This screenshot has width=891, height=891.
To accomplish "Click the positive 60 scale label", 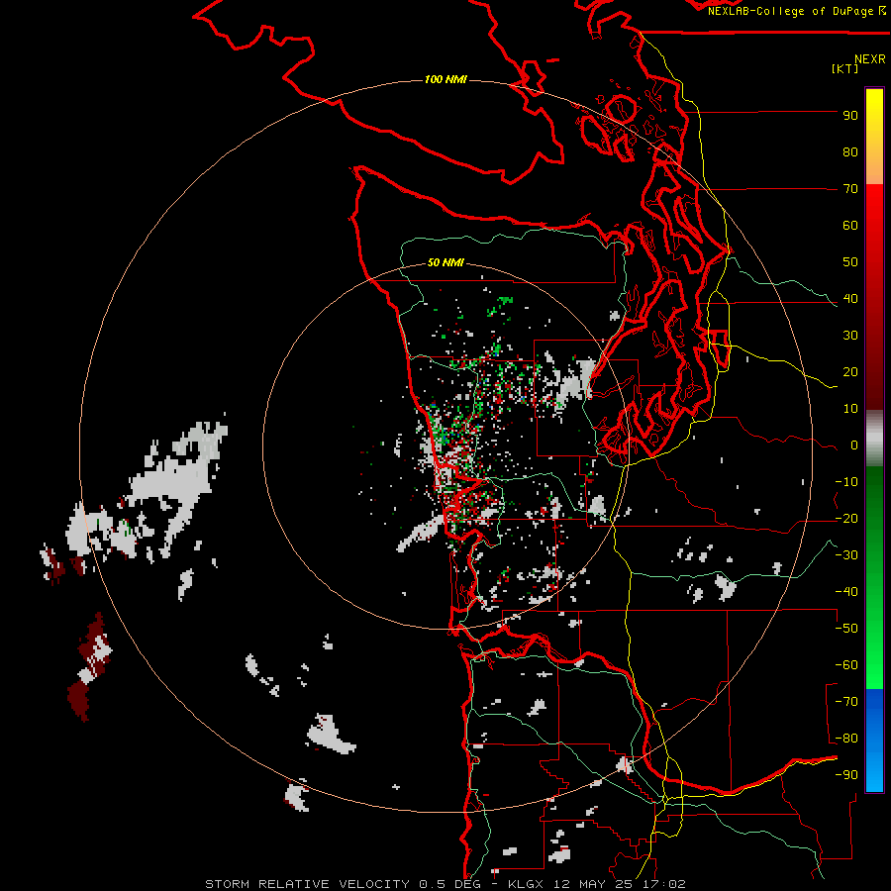I will (850, 225).
